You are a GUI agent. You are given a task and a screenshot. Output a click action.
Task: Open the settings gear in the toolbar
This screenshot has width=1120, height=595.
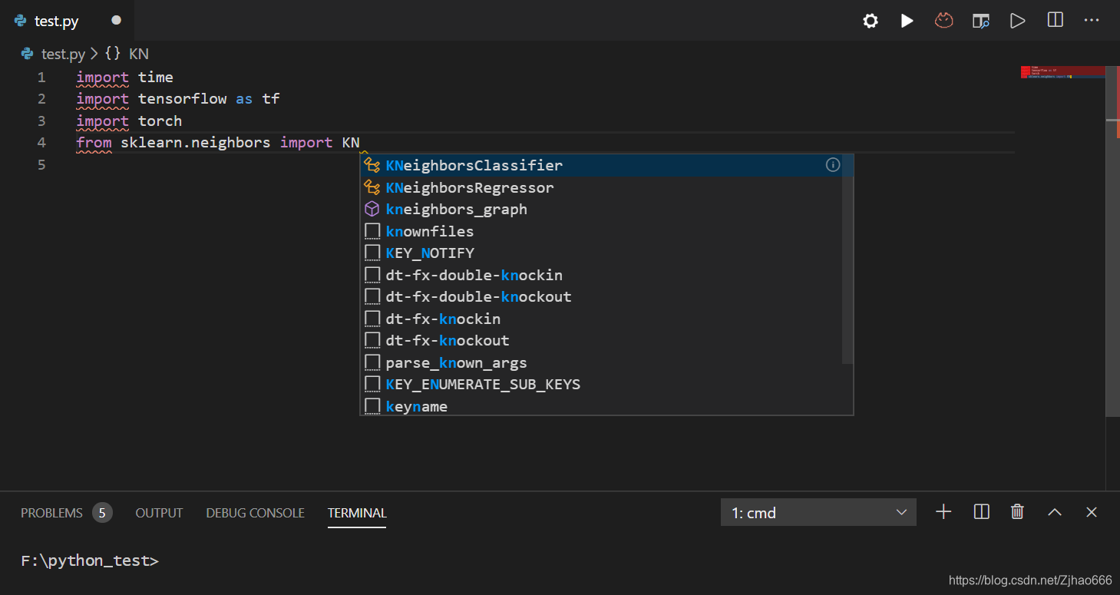pos(870,20)
